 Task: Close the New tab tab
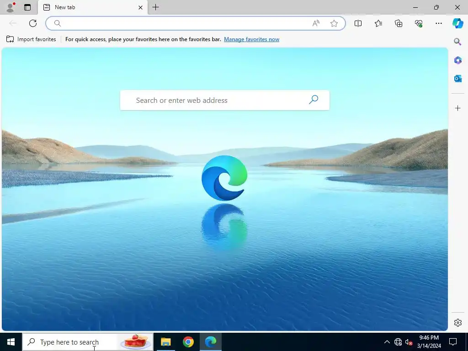pyautogui.click(x=141, y=7)
